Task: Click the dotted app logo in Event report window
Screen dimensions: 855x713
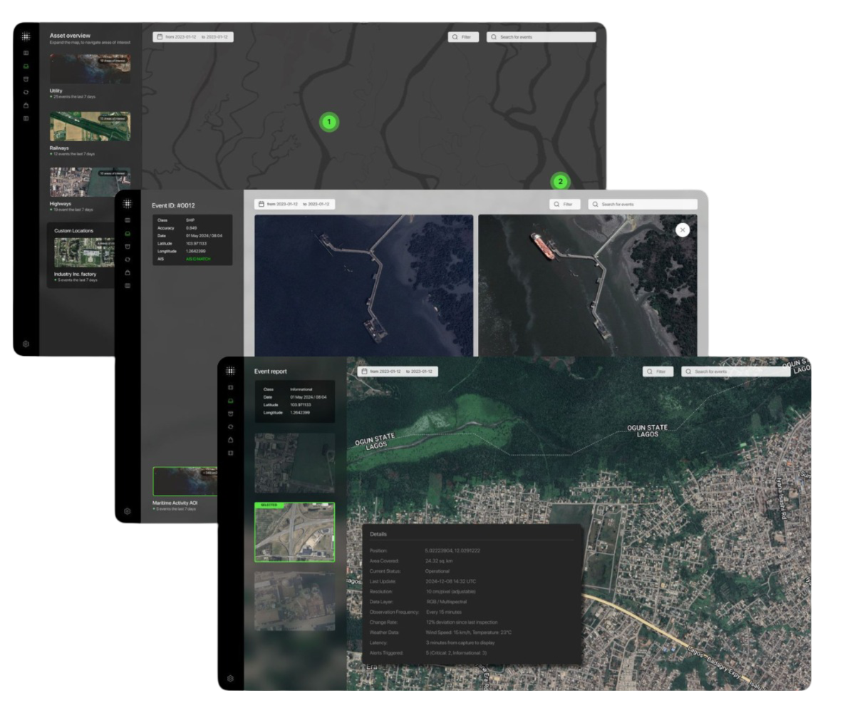Action: pos(230,371)
